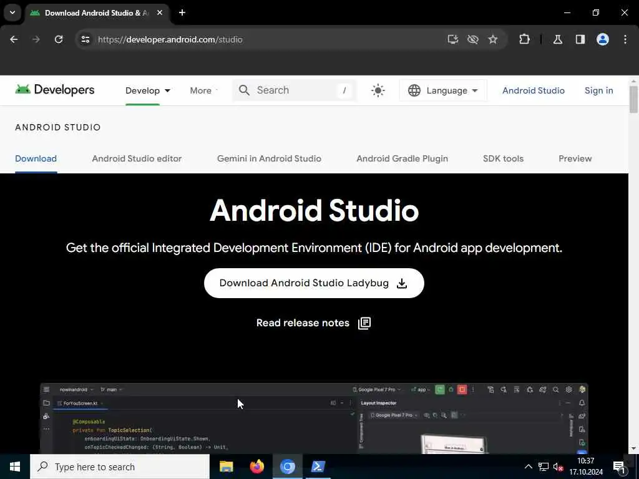Open the Extensions puzzle icon

click(x=524, y=39)
